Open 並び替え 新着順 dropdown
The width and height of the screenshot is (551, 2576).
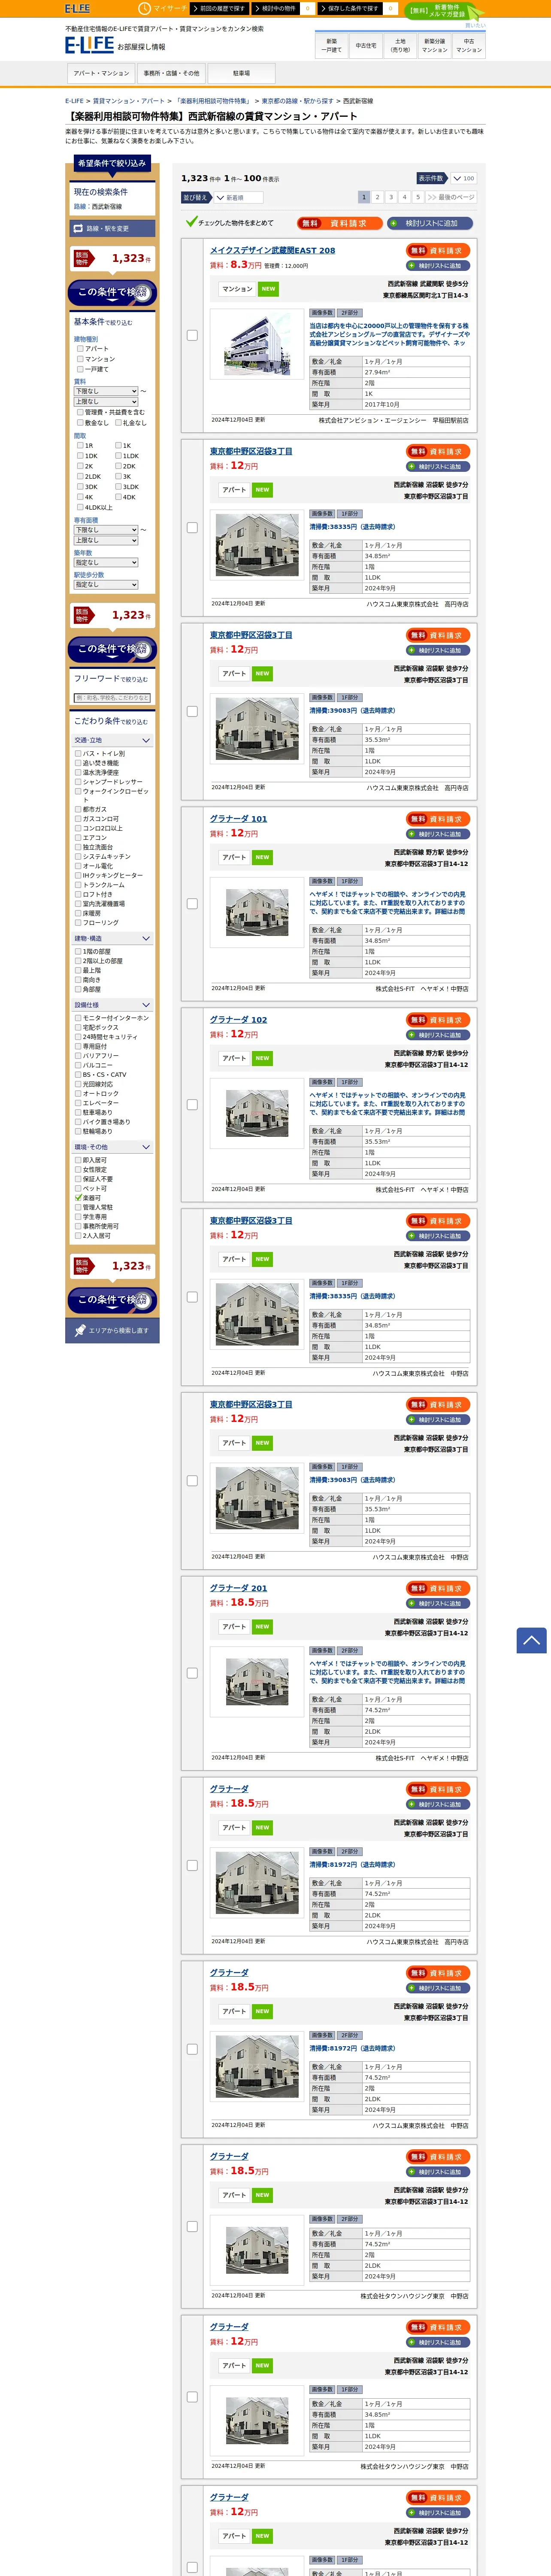239,198
